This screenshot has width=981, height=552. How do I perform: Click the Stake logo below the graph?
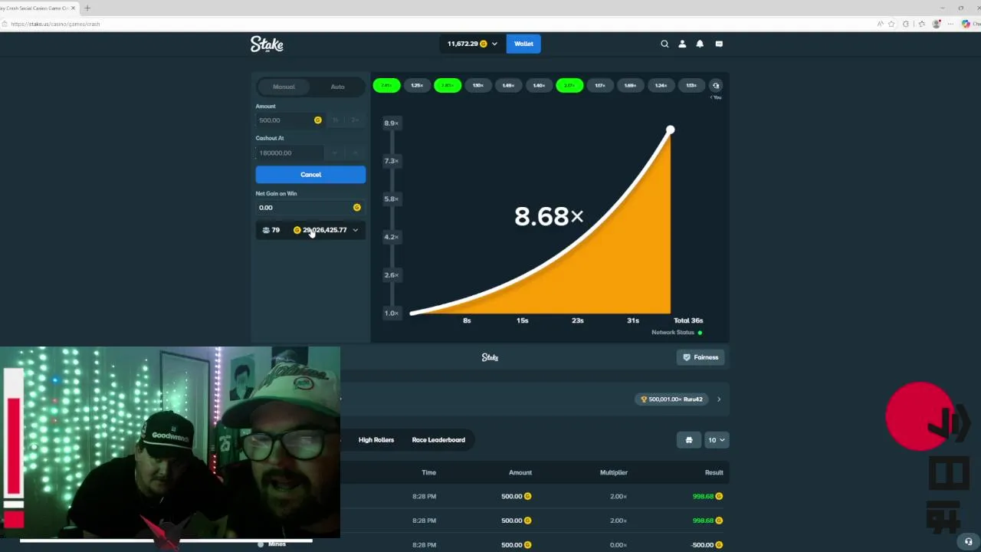tap(490, 357)
